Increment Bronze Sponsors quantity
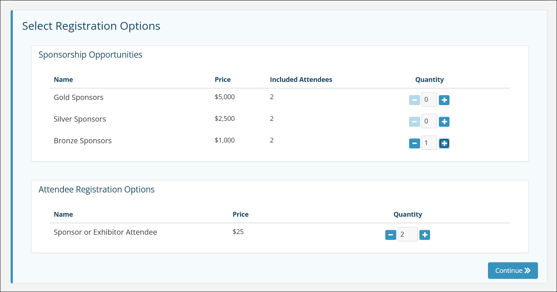The height and width of the screenshot is (292, 557). tap(444, 143)
